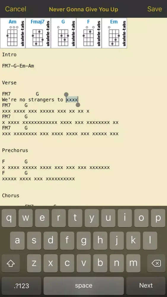The width and height of the screenshot is (167, 297).
Task: Tap the space bar
Action: point(84,286)
